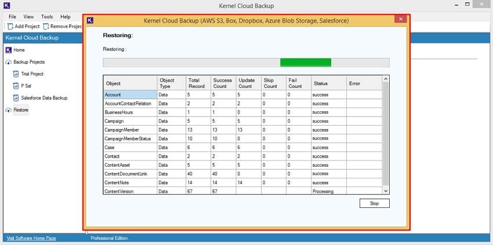Select the Contact object cell

coord(130,156)
